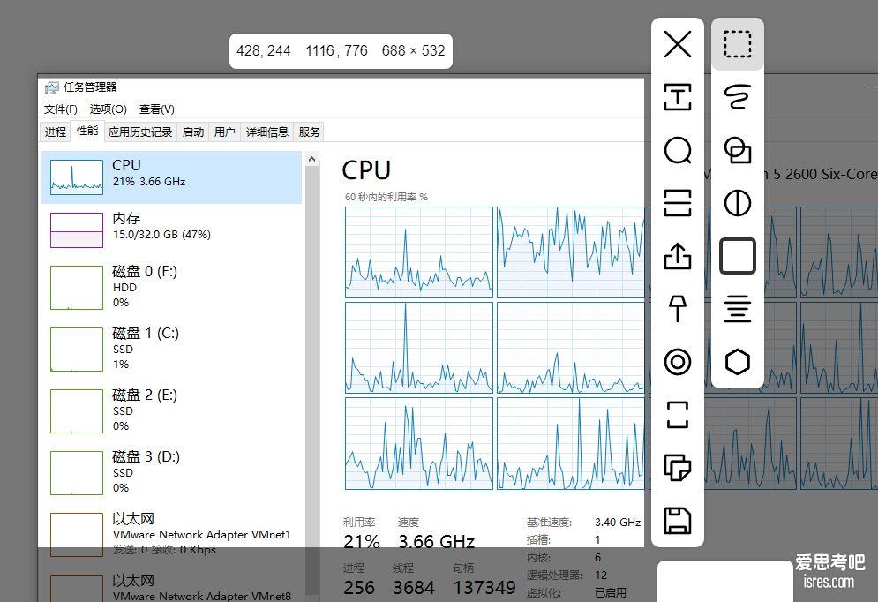
Task: Select 磁盘 1 (C:) SSD entry
Action: (x=172, y=349)
